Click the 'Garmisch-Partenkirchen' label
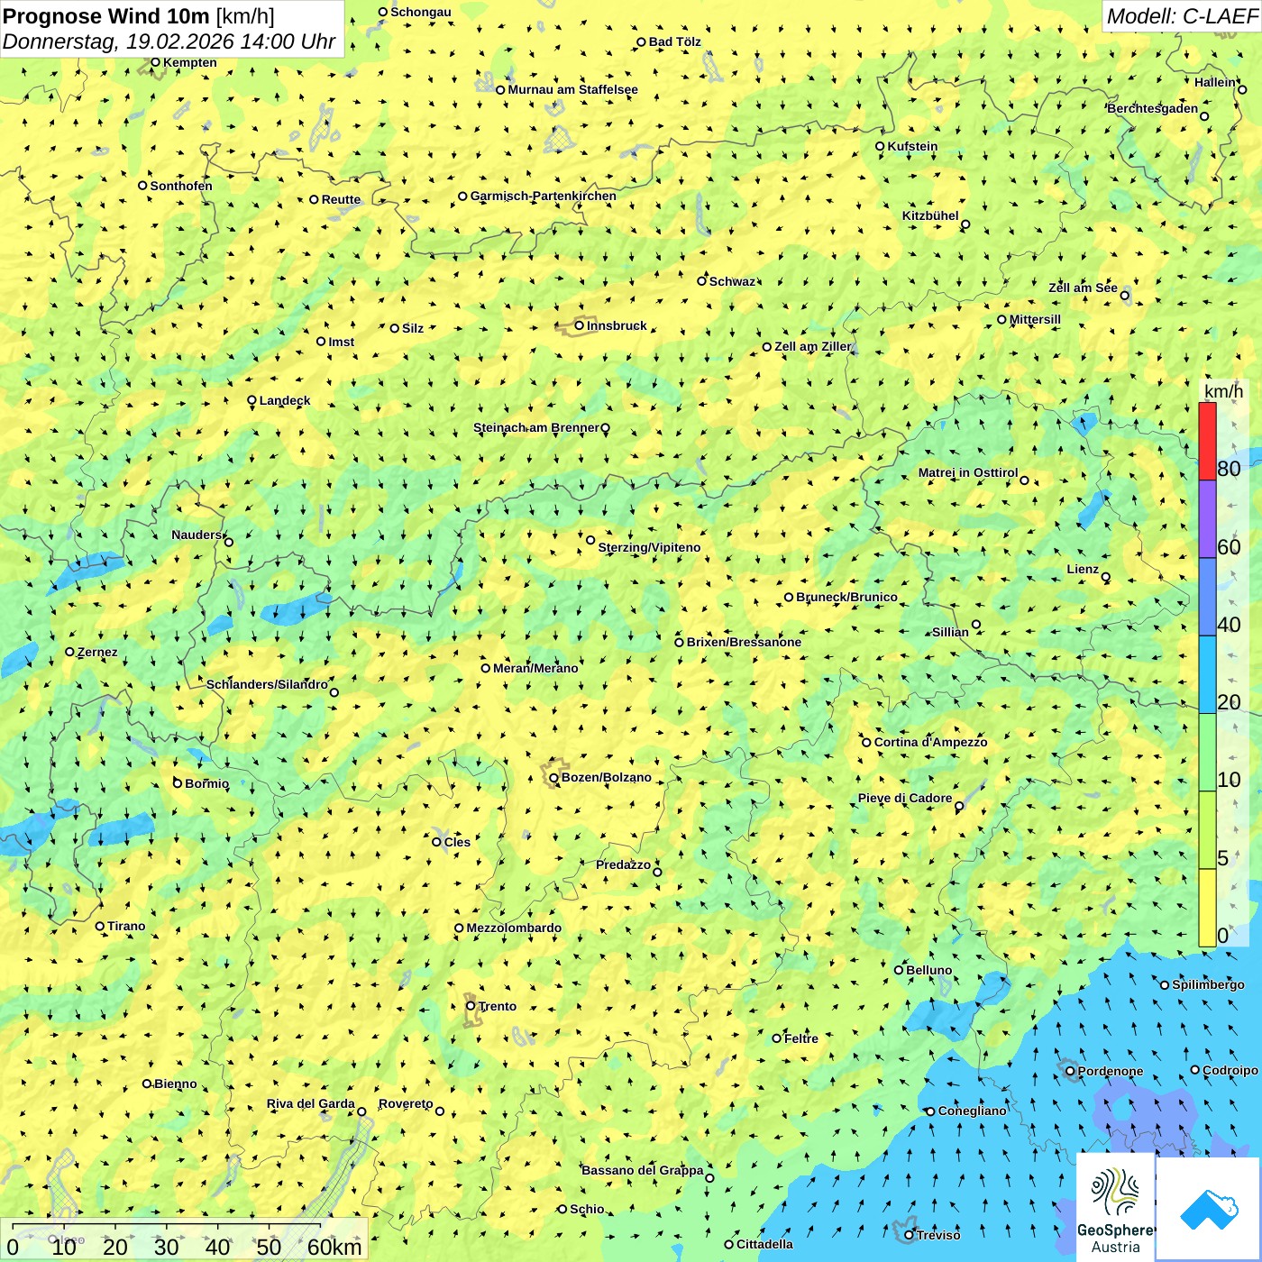The height and width of the screenshot is (1262, 1262). pyautogui.click(x=544, y=196)
